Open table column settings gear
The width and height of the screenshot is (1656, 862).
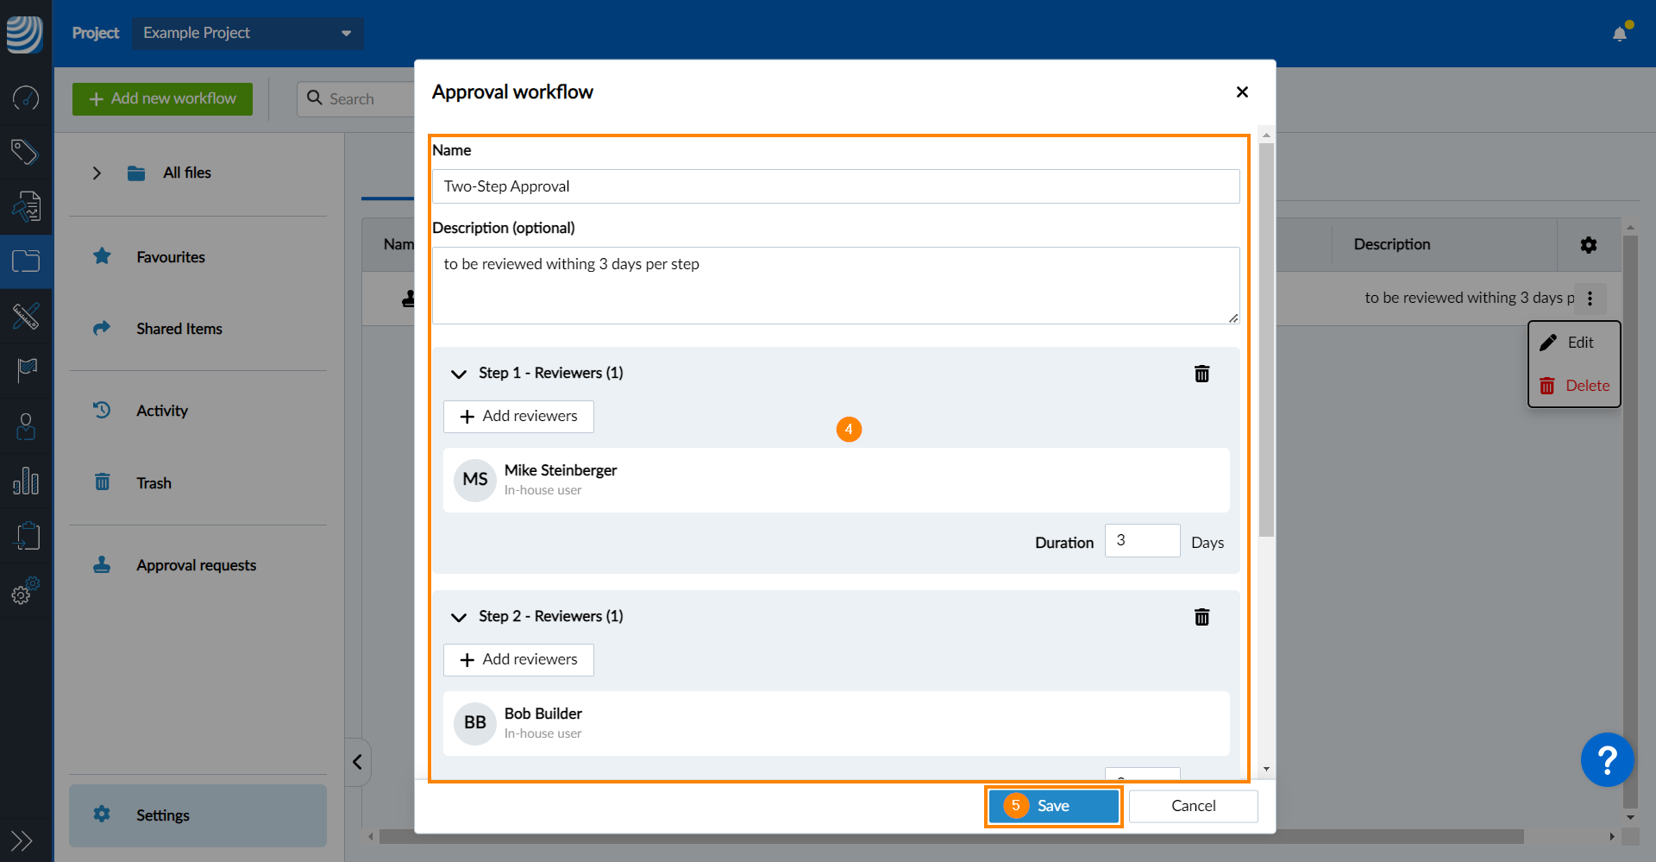(1589, 245)
